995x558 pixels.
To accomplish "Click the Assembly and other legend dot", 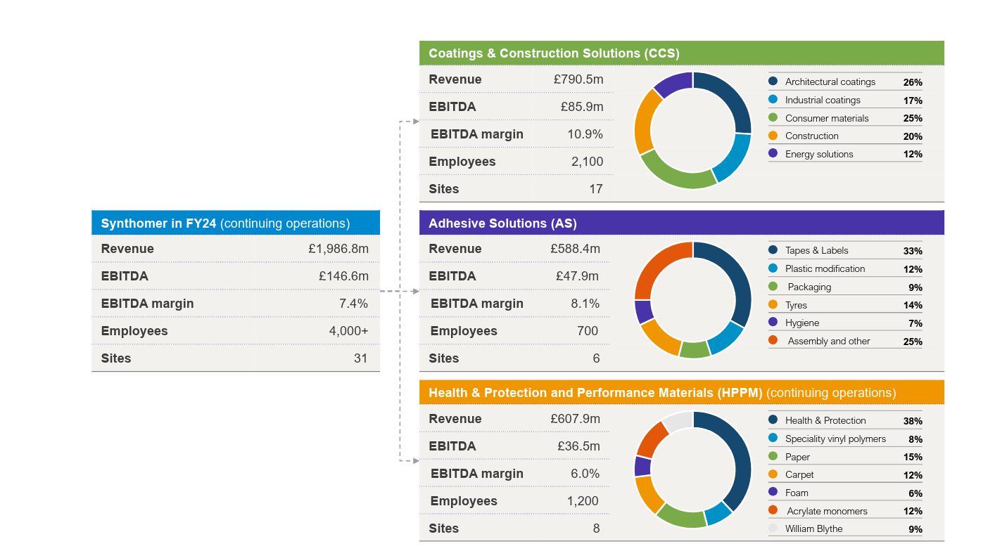I will tap(773, 341).
